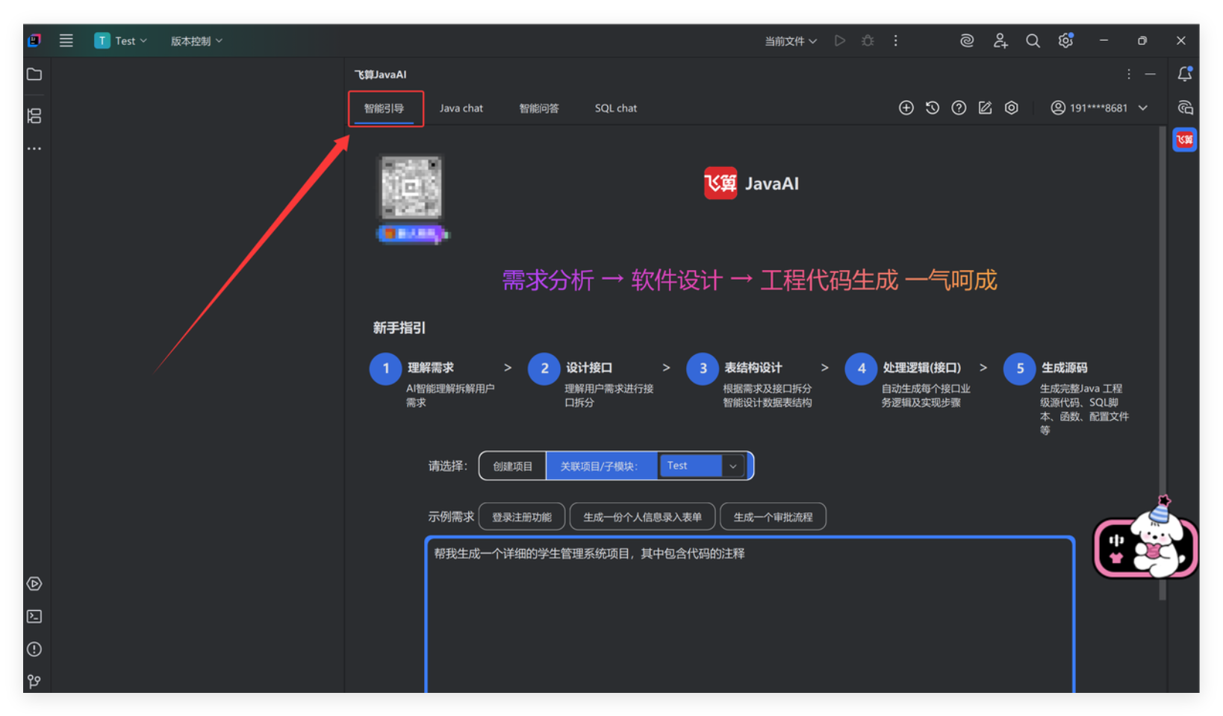Open the Terminal tool window
The width and height of the screenshot is (1223, 716).
tap(34, 617)
